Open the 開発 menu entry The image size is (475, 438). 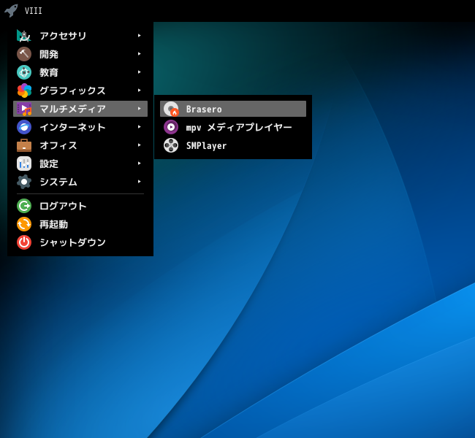coord(80,54)
